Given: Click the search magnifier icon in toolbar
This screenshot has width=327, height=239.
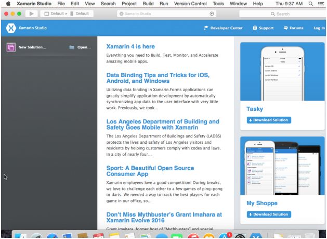Looking at the screenshot, I should click(x=272, y=14).
